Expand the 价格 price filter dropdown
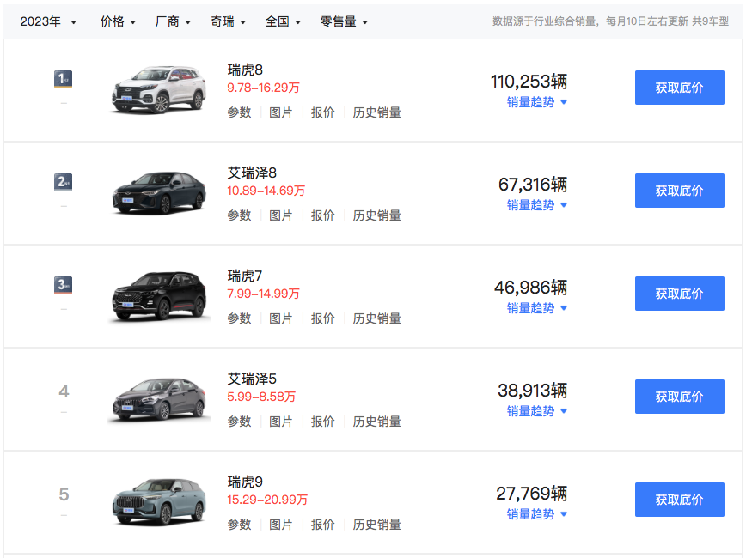The height and width of the screenshot is (558, 746). (118, 21)
